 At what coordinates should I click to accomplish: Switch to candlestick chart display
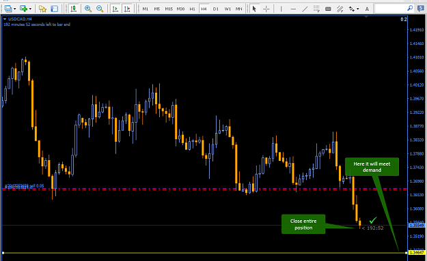pyautogui.click(x=73, y=9)
